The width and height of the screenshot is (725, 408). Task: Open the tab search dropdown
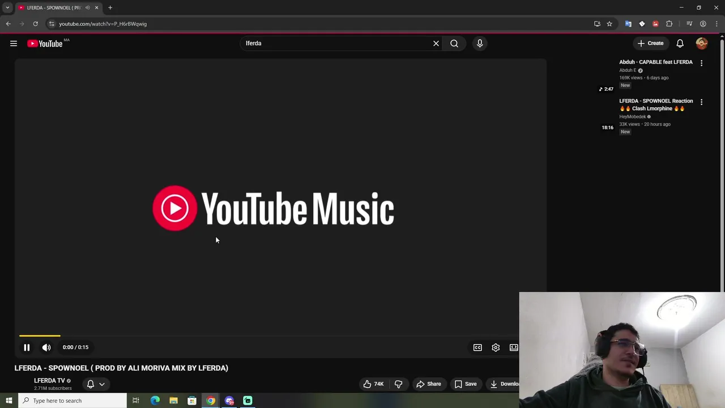click(x=7, y=8)
